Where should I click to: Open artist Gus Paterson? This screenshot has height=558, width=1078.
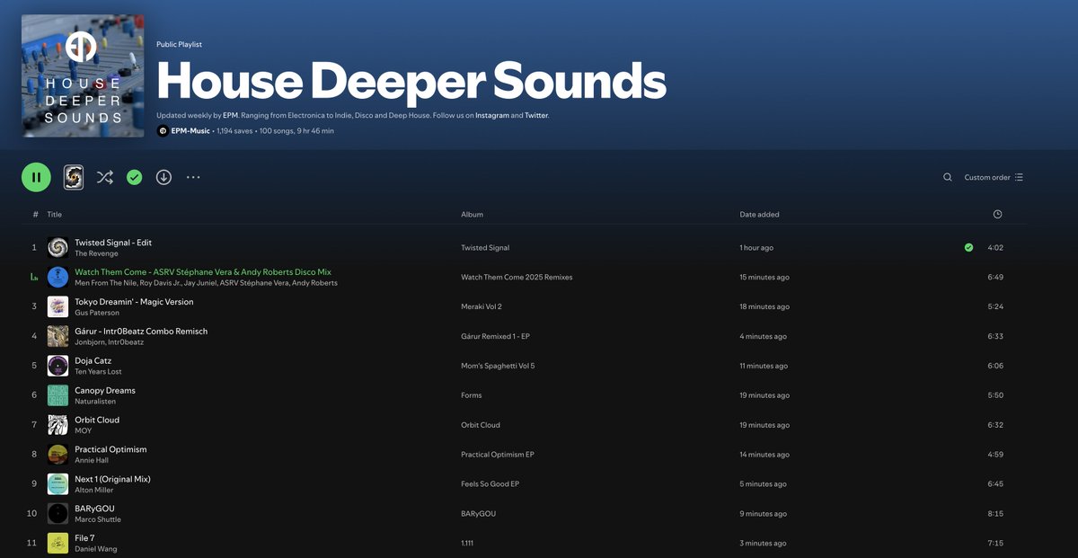pos(96,313)
